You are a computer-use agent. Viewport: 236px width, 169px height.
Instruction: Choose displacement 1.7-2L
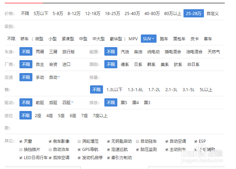154,90
